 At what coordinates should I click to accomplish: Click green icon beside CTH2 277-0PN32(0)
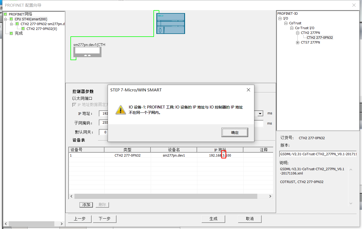click(x=23, y=29)
